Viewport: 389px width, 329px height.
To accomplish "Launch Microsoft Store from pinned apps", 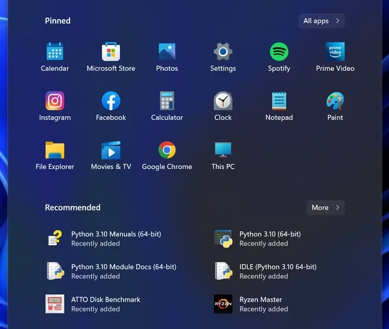I will click(111, 52).
